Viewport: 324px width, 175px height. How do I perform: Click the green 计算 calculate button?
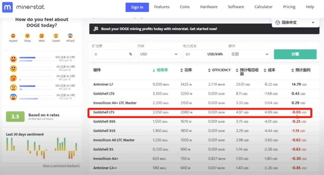295,54
